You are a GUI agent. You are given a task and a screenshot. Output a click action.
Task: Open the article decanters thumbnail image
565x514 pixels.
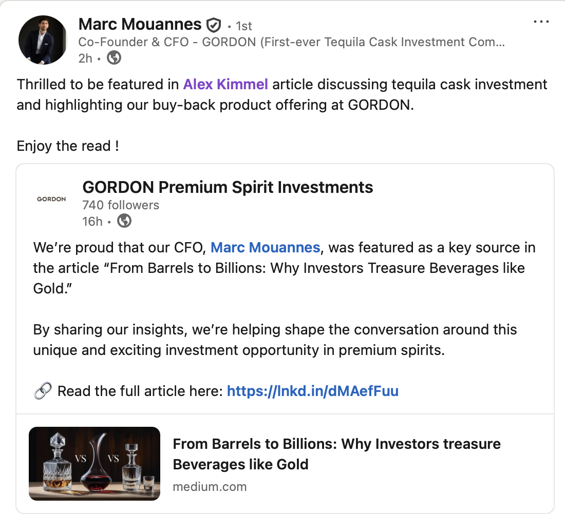pyautogui.click(x=95, y=463)
